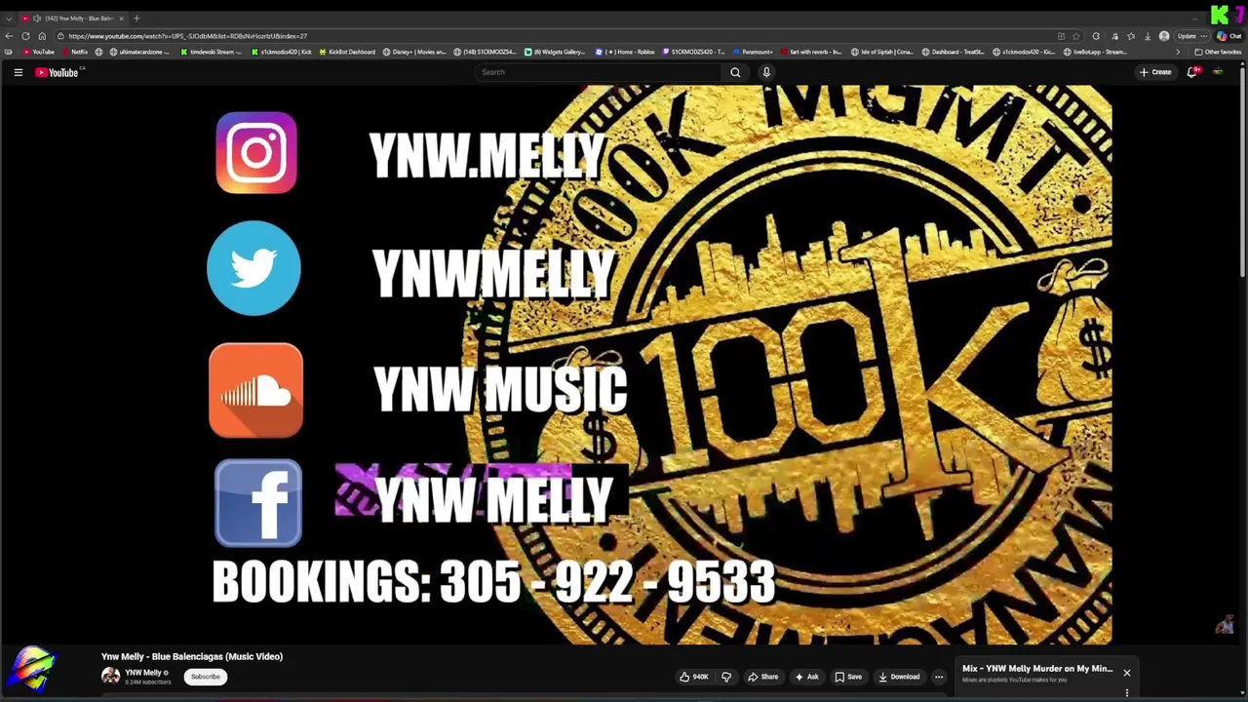Viewport: 1248px width, 702px height.
Task: Open the liveBot.app Stream bookmark
Action: pyautogui.click(x=1095, y=52)
